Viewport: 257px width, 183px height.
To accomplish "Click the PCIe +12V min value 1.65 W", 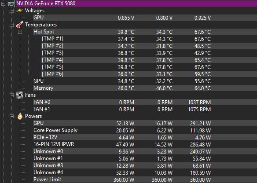I will point(165,138).
